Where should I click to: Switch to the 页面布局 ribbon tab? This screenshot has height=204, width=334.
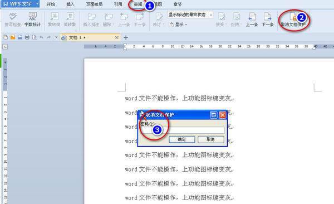[94, 4]
